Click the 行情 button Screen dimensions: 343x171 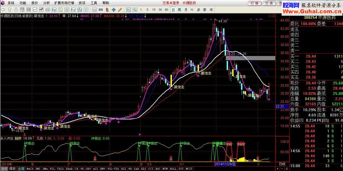(x=255, y=3)
